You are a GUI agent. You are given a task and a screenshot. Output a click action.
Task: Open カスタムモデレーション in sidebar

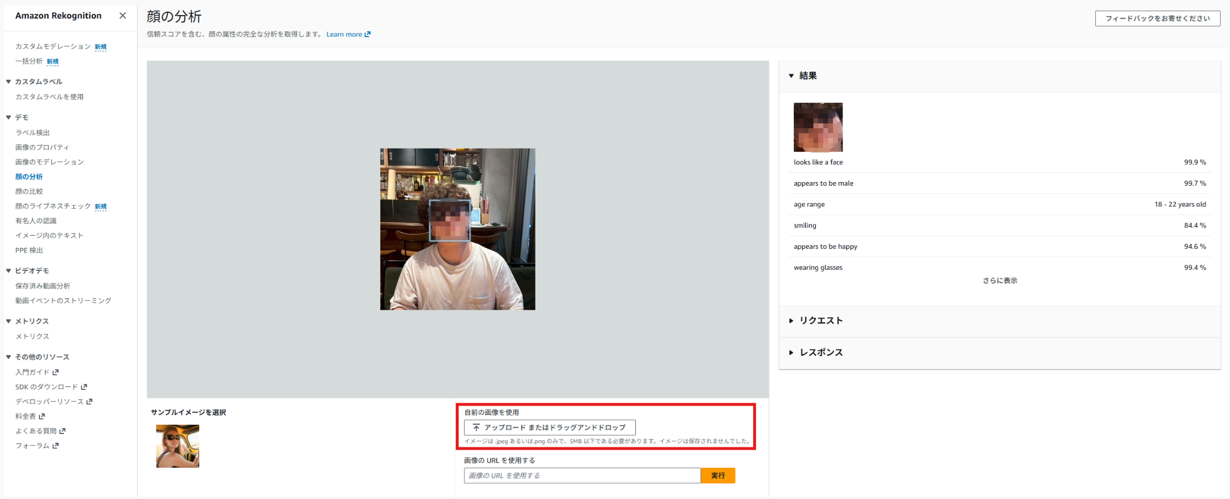[53, 46]
